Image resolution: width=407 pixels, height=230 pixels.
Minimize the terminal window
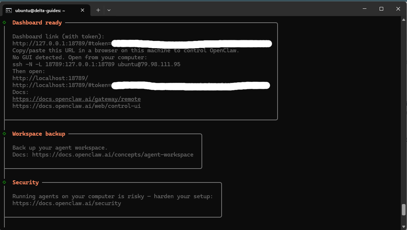364,8
